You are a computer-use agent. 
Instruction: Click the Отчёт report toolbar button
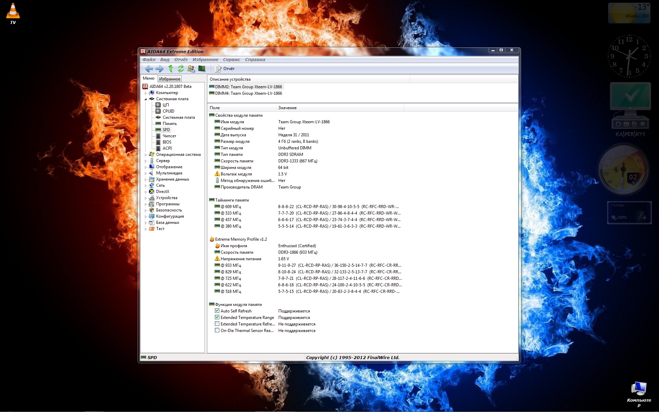coord(224,69)
